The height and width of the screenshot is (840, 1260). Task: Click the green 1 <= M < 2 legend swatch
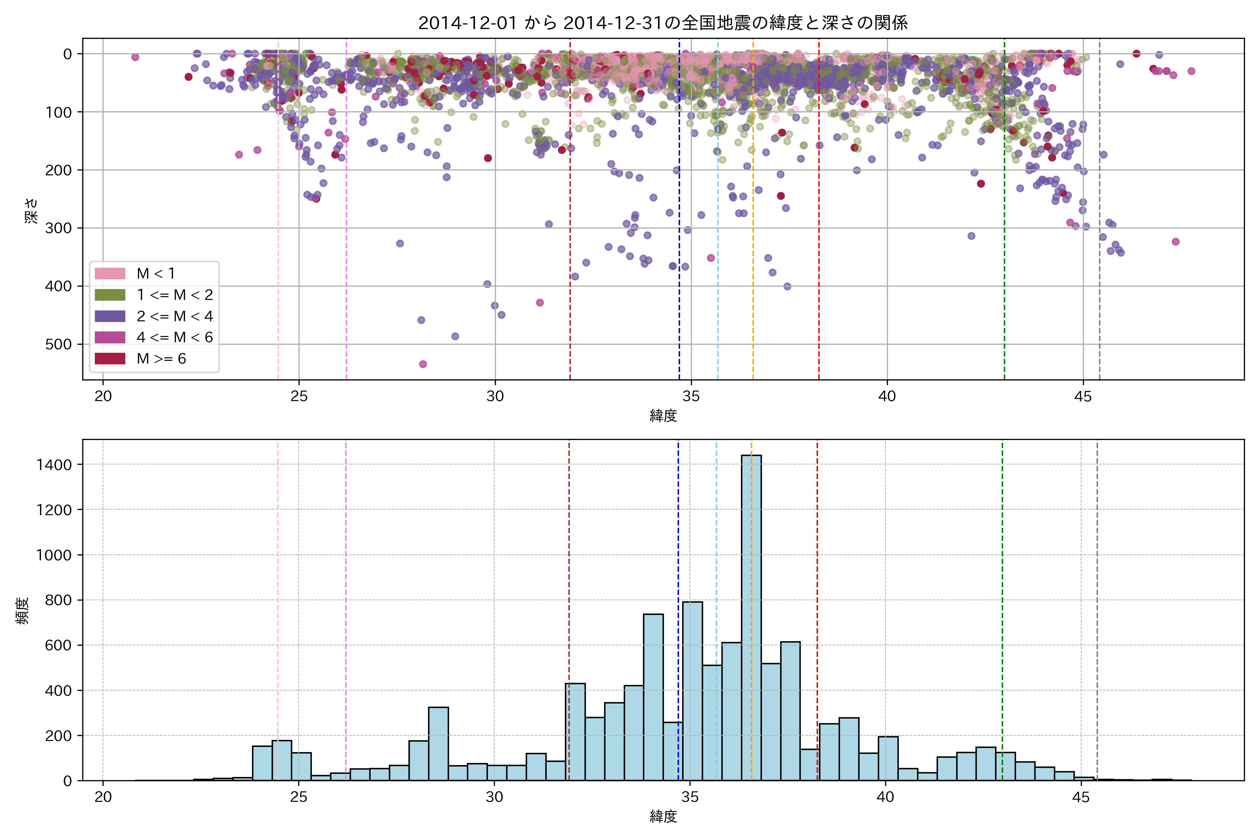(110, 295)
